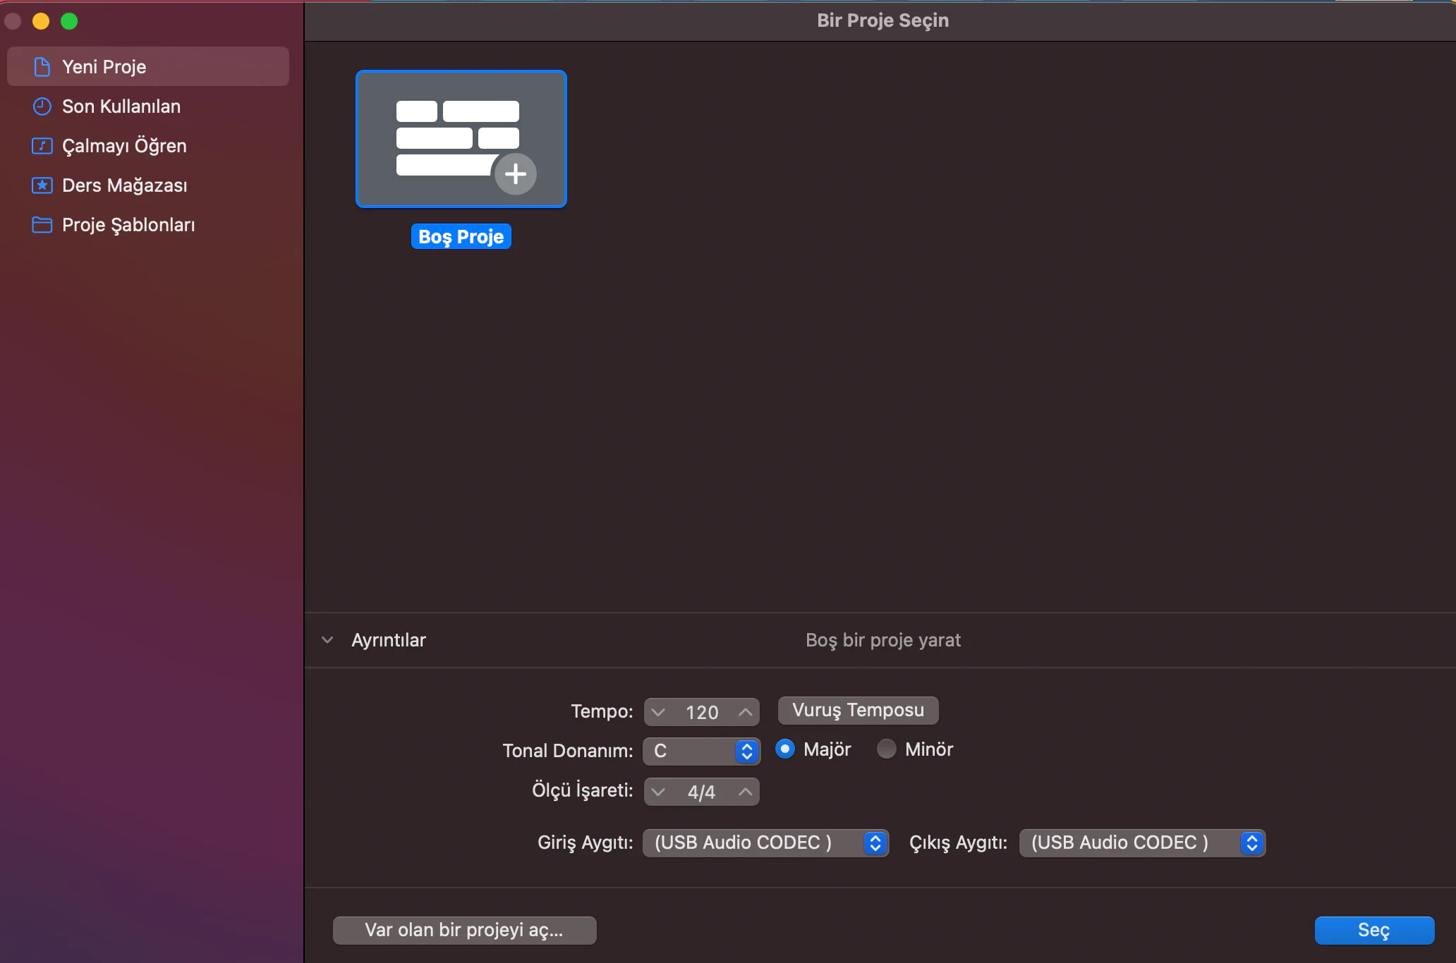Select the Majör radio button
The width and height of the screenshot is (1456, 963).
[784, 749]
